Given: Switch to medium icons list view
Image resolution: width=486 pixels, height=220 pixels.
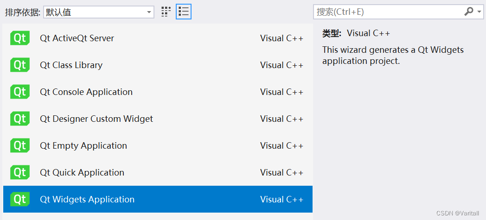Looking at the screenshot, I should click(x=184, y=12).
